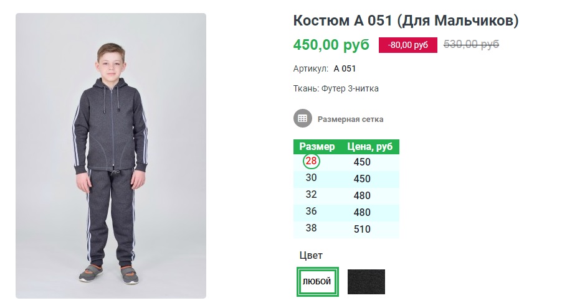Click the size chart grid icon
Viewport: 562px width, 303px height.
point(303,118)
